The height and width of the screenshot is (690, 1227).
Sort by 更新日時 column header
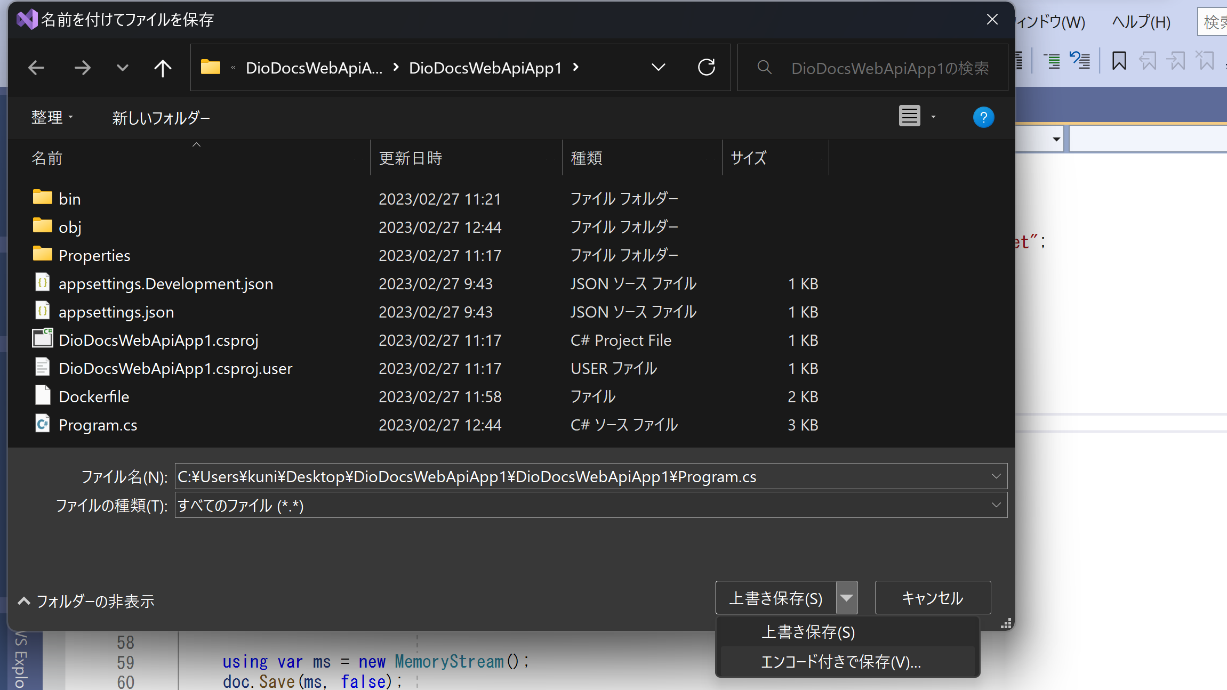point(411,158)
